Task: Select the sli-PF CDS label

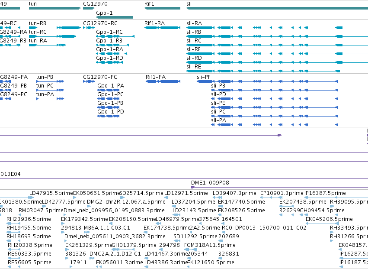Action: [204, 77]
